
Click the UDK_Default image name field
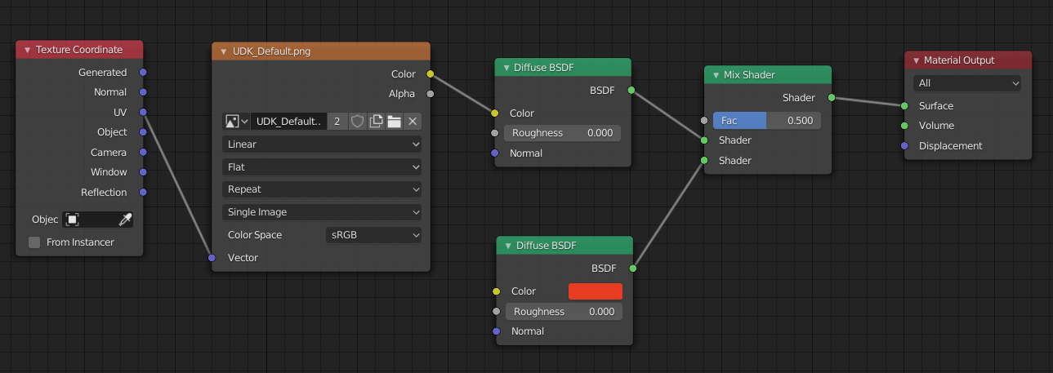tap(288, 122)
